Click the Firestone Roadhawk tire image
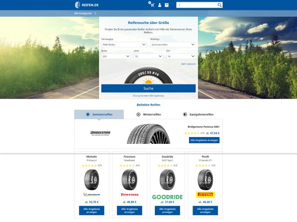 click(x=129, y=180)
